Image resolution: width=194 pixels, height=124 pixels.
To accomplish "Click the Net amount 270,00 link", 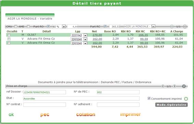I will coord(97,35).
